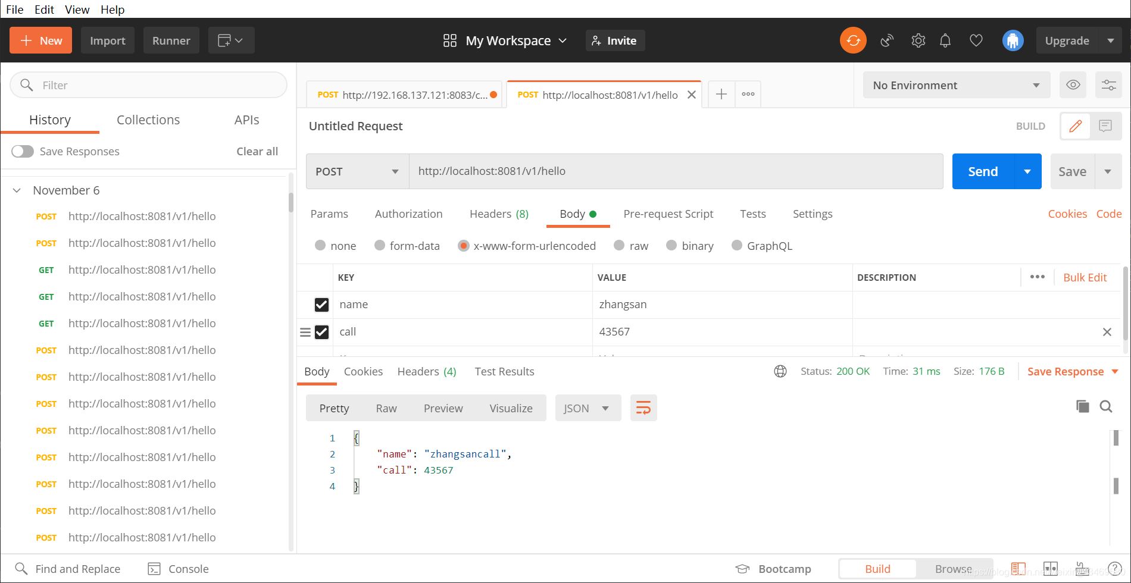Open notifications via the bell icon

(945, 40)
